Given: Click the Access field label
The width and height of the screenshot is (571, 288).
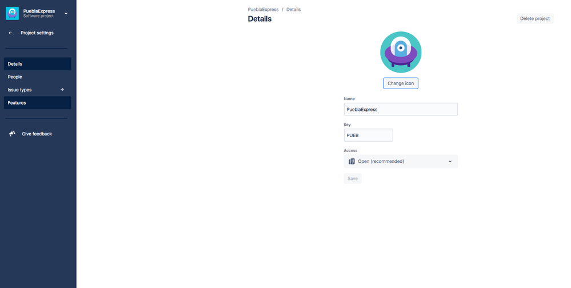Looking at the screenshot, I should (351, 150).
